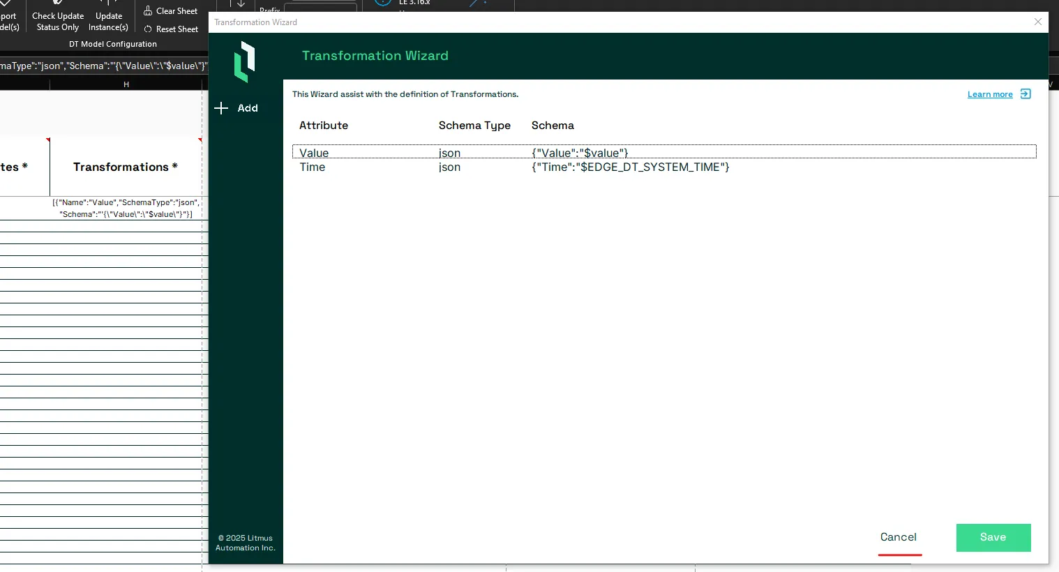Click schema {"Time":"$EDGE_DT_SYSTEM_TIME"} cell

click(x=631, y=167)
